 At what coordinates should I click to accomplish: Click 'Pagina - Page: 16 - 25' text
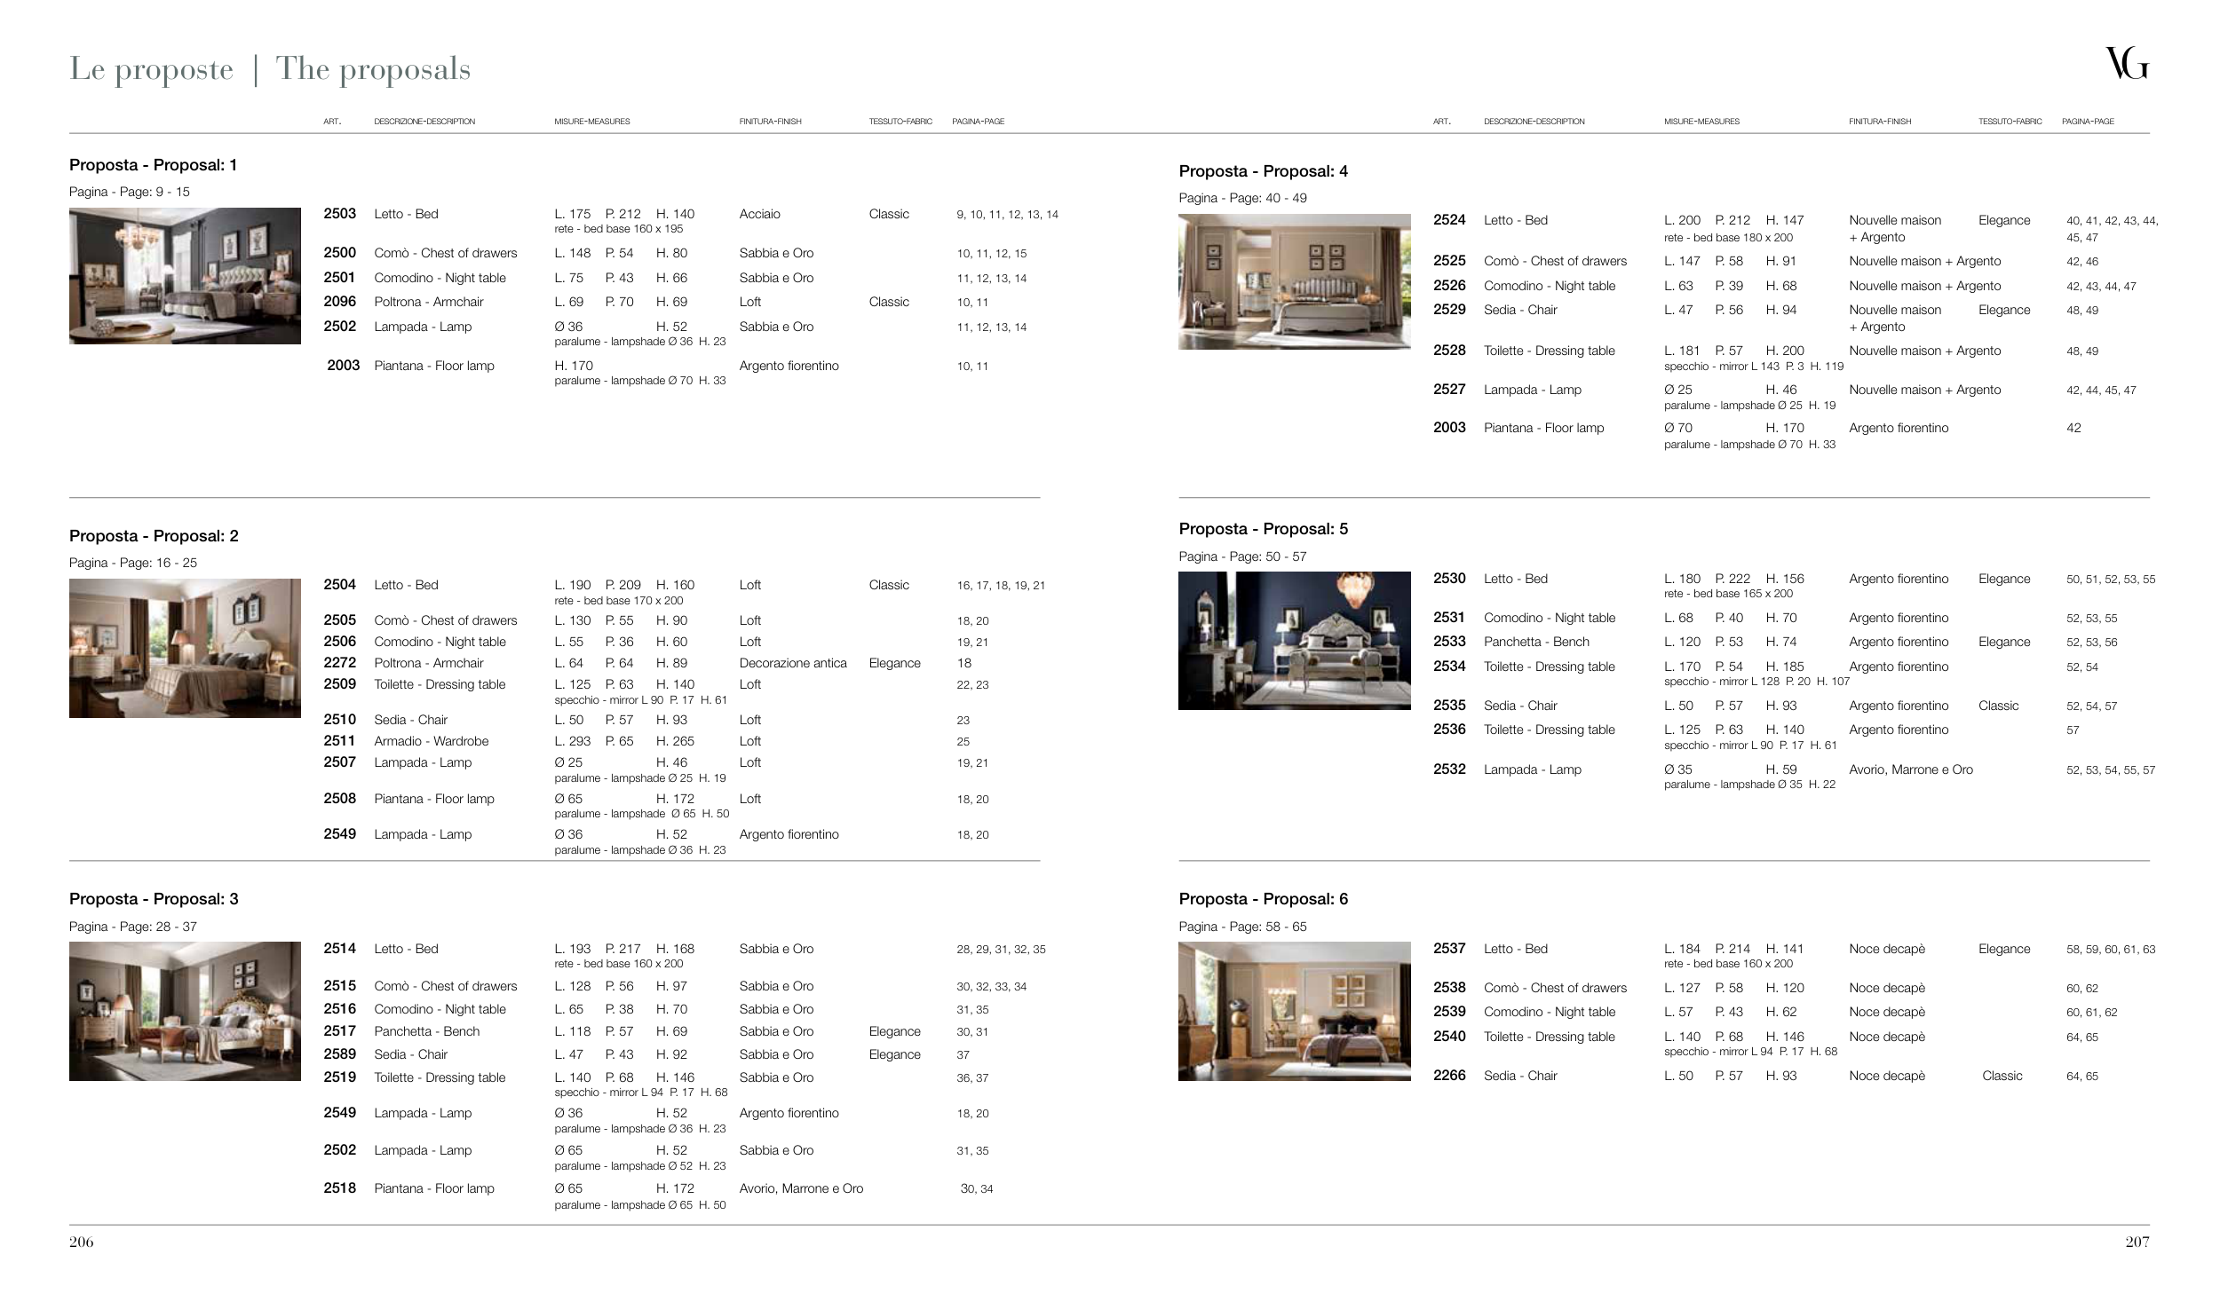point(133,563)
